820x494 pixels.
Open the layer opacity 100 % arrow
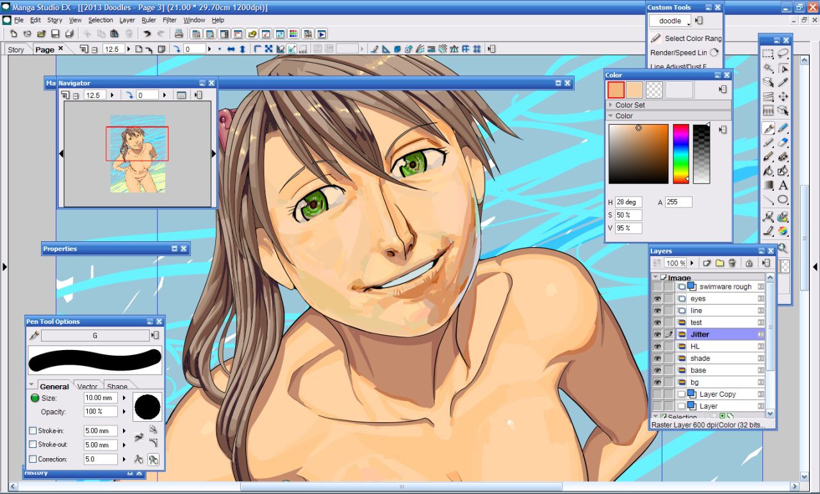pos(692,263)
